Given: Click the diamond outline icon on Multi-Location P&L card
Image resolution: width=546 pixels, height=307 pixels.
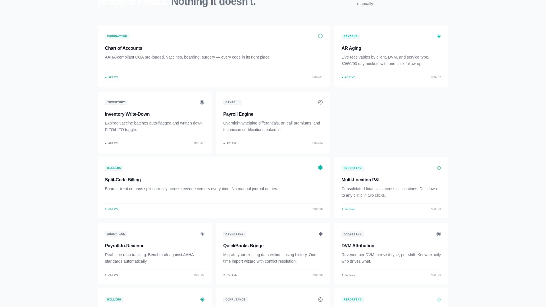Looking at the screenshot, I should [439, 168].
